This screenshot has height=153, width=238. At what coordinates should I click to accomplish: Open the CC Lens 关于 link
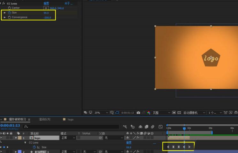click(x=68, y=3)
